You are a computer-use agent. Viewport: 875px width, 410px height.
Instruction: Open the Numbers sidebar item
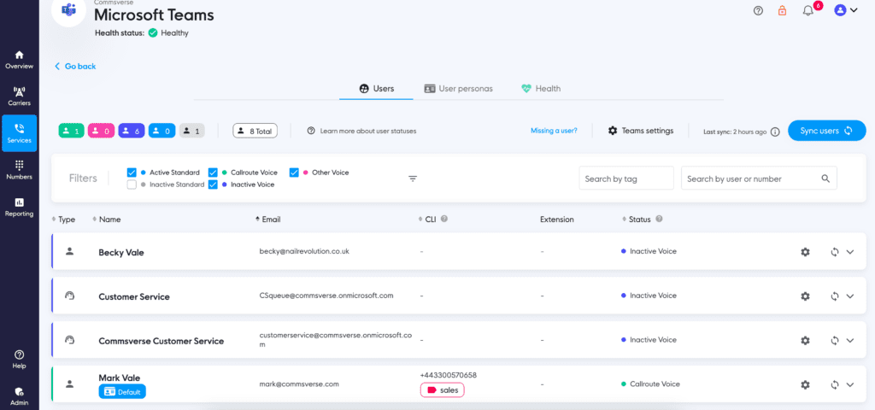[x=20, y=171]
